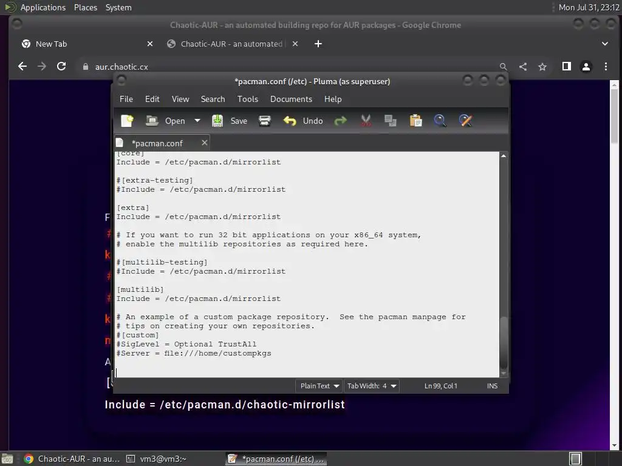622x466 pixels.
Task: Click the clock showing Mon Jul 31
Action: tap(589, 7)
